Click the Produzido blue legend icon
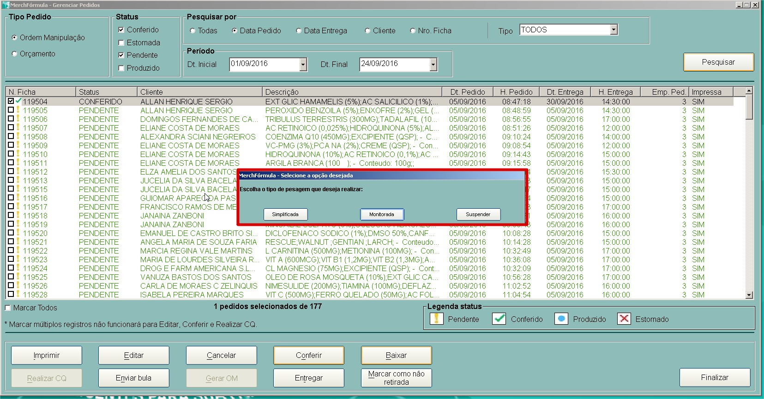Image resolution: width=764 pixels, height=399 pixels. 561,319
